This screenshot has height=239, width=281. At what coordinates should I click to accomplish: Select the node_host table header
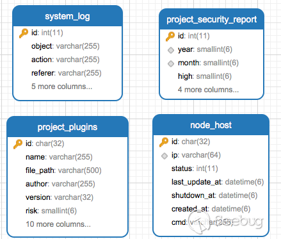[211, 125]
